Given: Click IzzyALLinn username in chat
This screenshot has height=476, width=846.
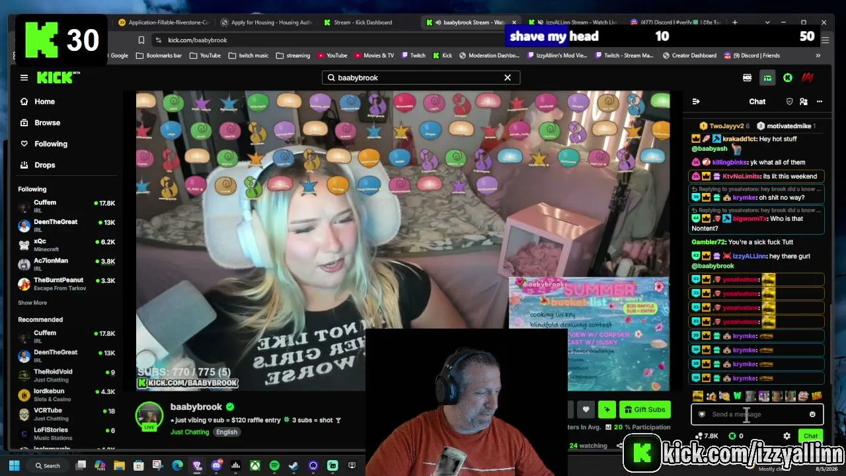Looking at the screenshot, I should pos(749,256).
